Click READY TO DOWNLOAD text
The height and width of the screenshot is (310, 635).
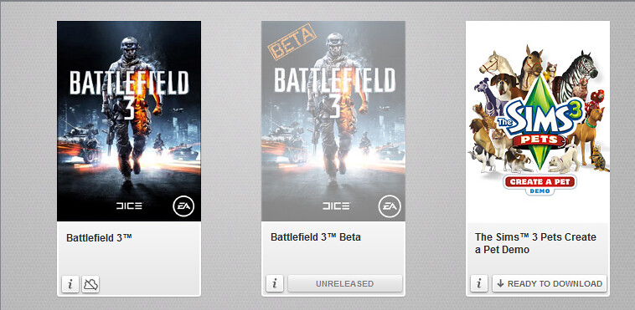point(555,284)
